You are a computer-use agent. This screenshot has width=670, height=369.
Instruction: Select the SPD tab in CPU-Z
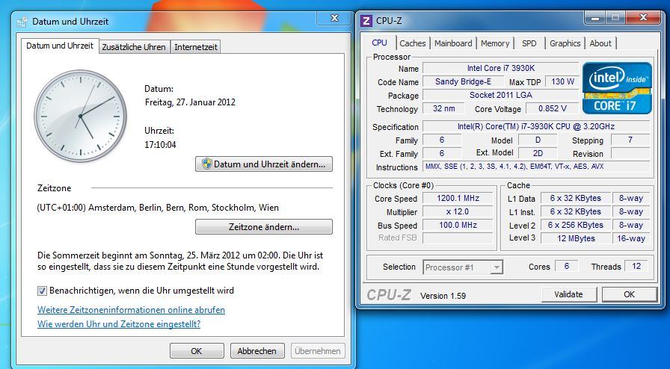(529, 43)
